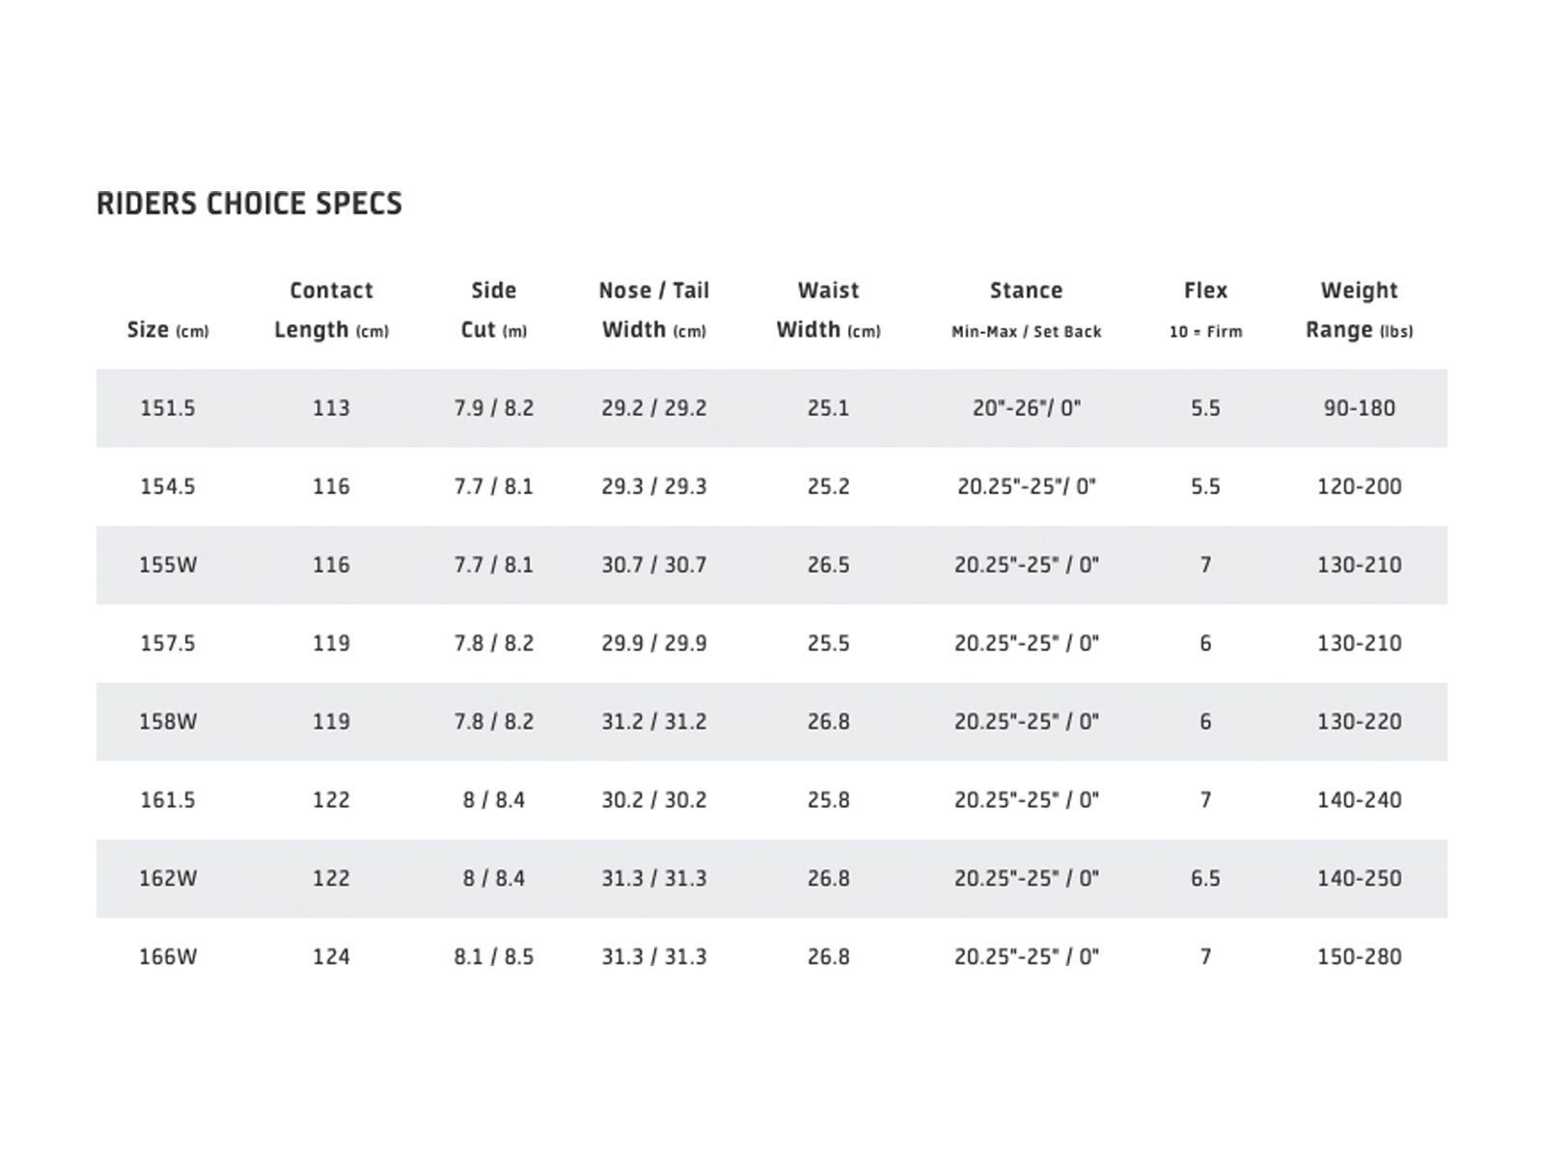Click the Weight Range column header

(1359, 310)
